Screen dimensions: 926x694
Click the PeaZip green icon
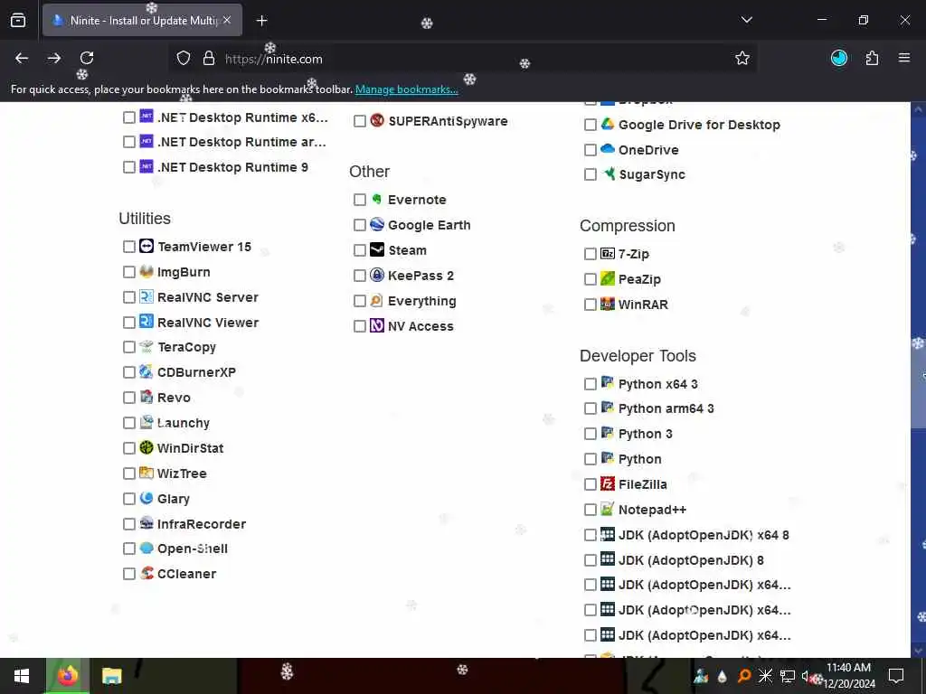(x=608, y=278)
